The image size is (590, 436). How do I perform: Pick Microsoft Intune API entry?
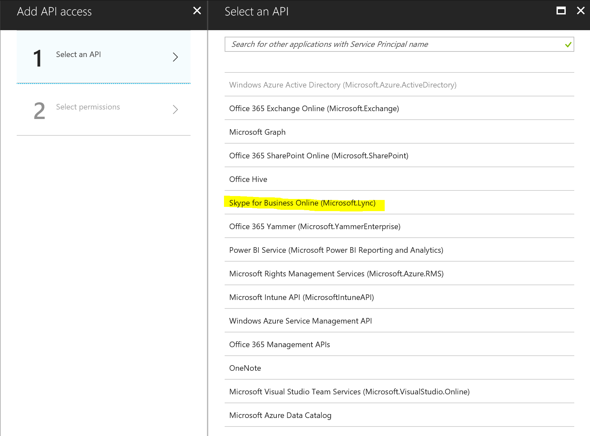coord(399,297)
